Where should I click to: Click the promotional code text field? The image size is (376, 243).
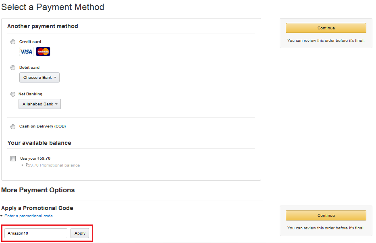click(x=36, y=233)
